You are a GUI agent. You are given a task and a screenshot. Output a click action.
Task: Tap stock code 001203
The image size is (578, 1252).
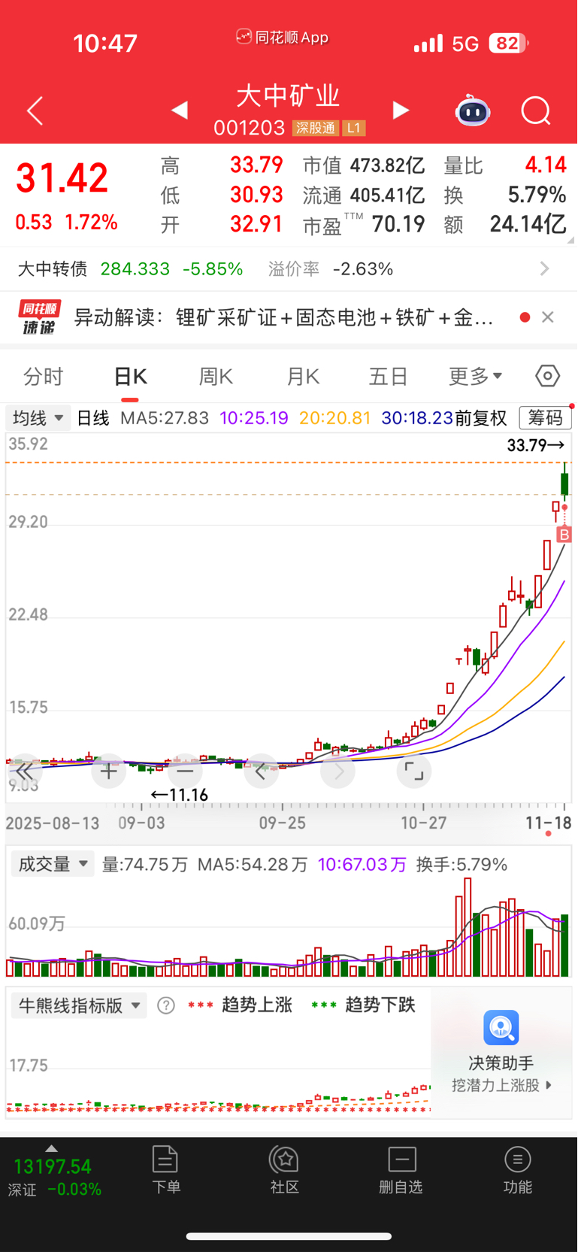[250, 129]
